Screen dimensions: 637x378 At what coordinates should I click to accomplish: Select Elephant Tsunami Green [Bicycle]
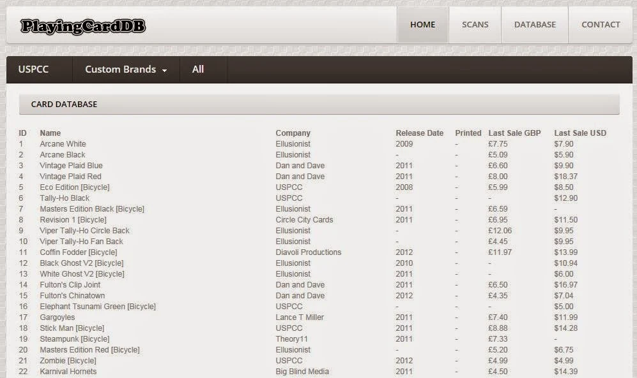[98, 307]
